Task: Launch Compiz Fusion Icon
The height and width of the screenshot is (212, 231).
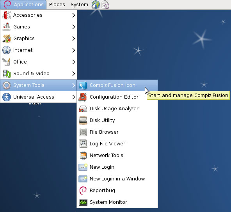Action: pos(117,85)
